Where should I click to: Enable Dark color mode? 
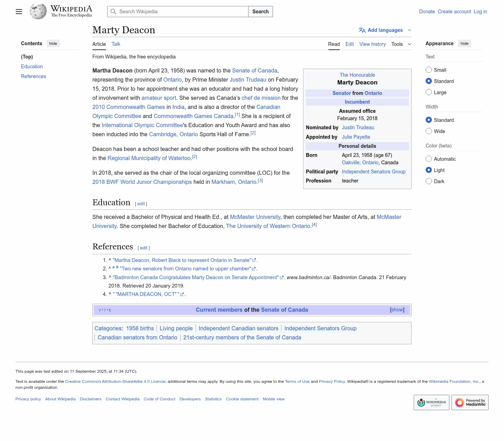(429, 181)
